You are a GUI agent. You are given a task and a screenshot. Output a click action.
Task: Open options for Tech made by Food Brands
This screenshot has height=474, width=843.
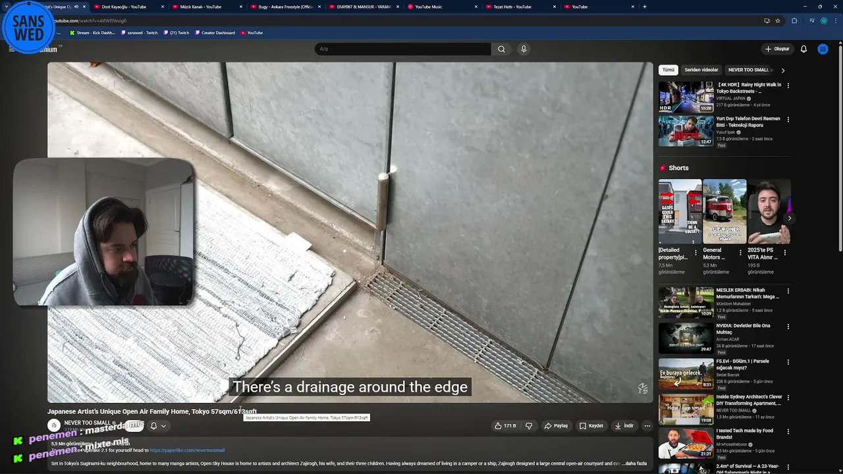click(788, 432)
